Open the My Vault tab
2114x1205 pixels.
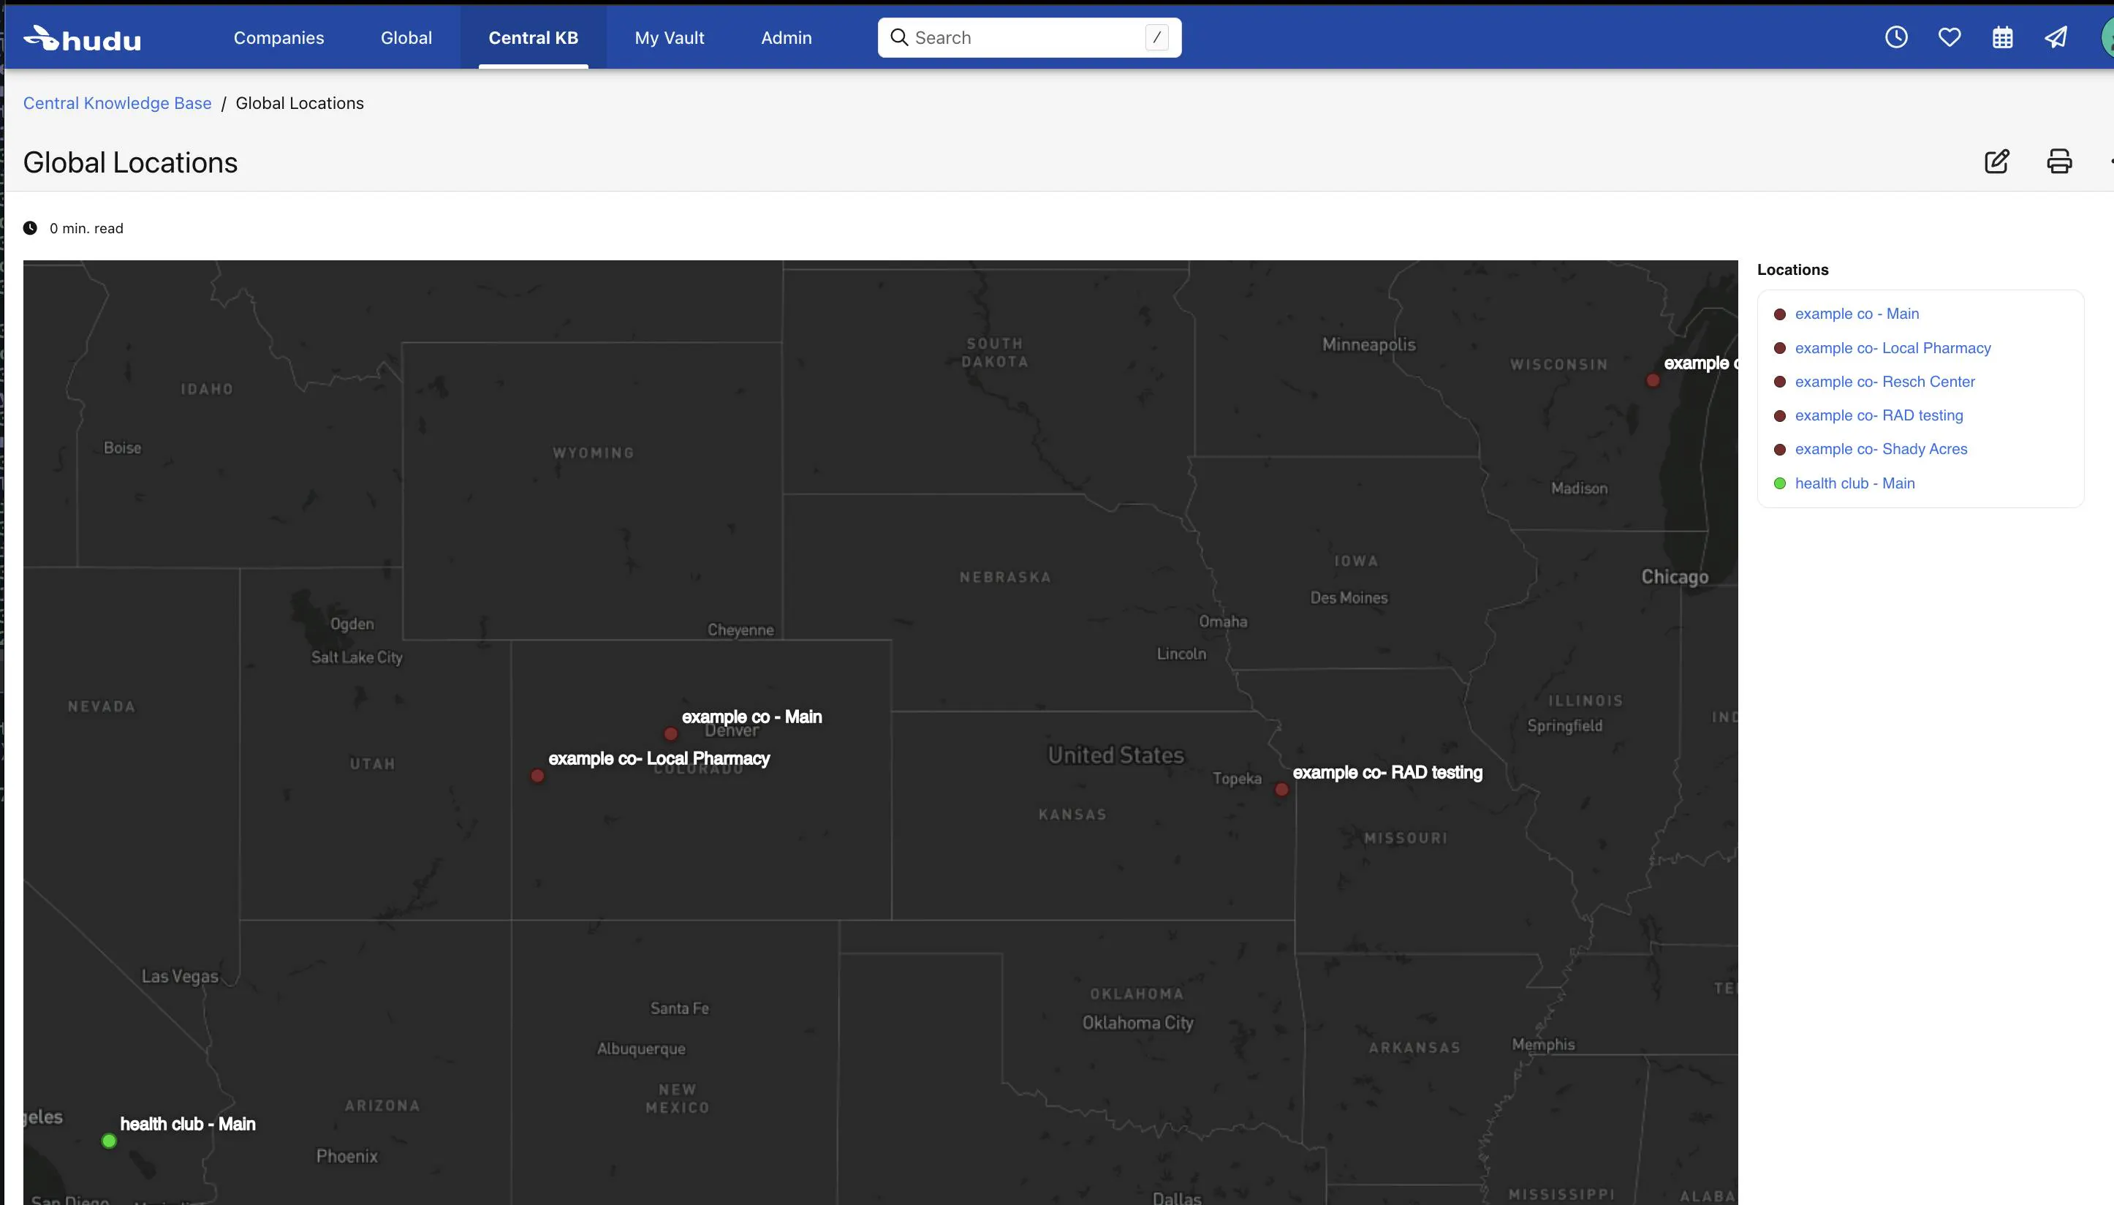[669, 38]
